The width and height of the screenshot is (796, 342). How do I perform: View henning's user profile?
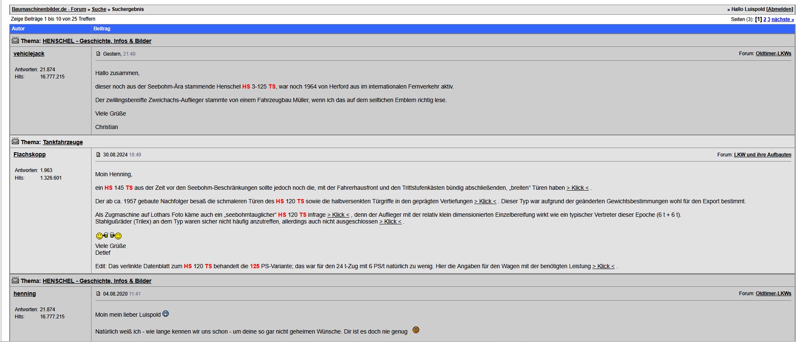click(x=24, y=294)
